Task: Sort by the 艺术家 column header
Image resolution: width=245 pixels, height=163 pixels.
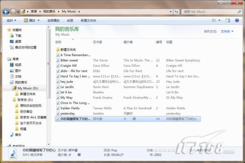Action: tap(98, 42)
